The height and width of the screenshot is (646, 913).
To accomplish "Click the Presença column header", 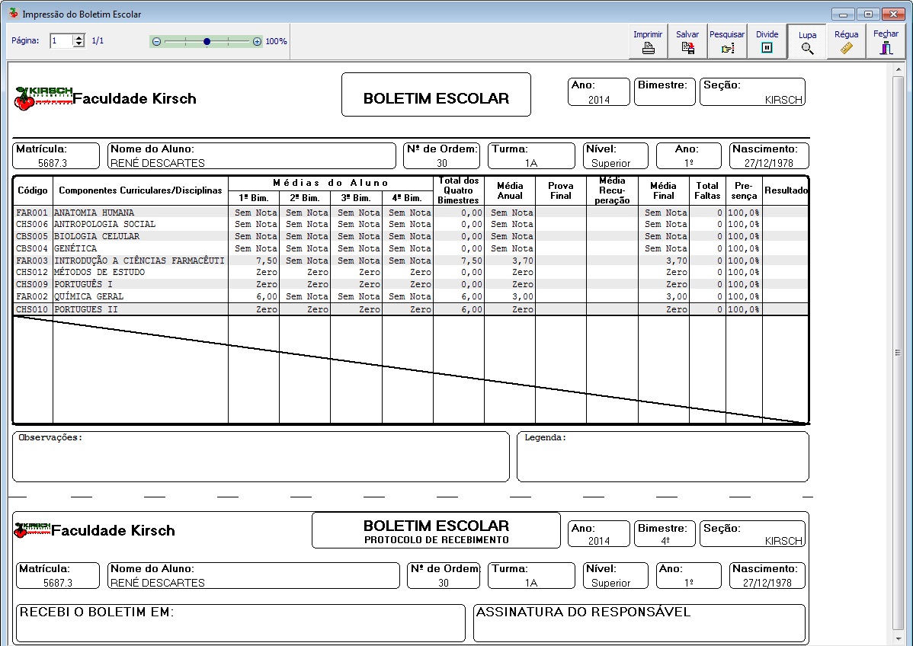I will (x=744, y=191).
